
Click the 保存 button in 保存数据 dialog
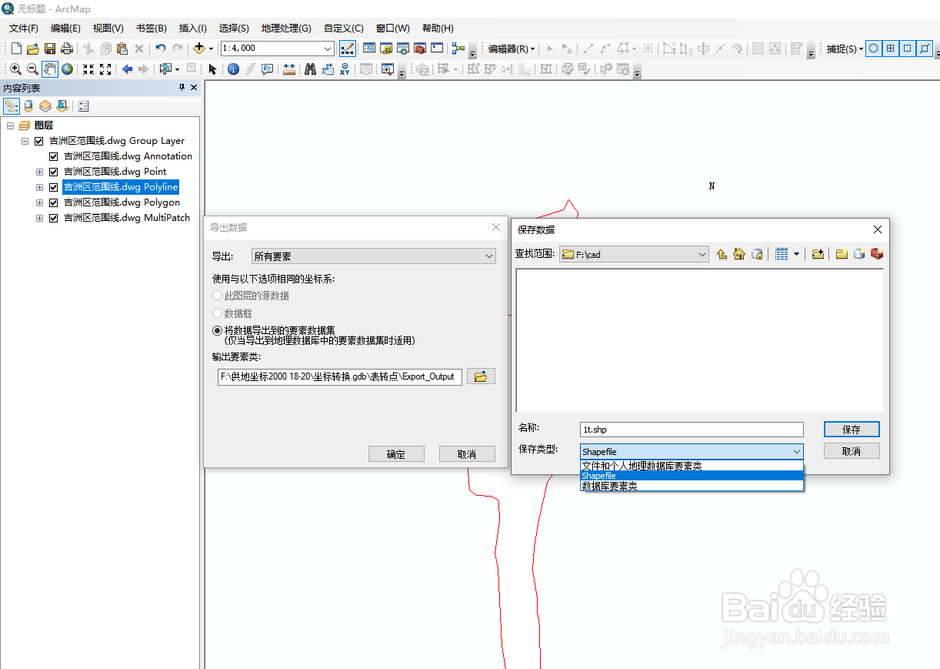coord(852,429)
